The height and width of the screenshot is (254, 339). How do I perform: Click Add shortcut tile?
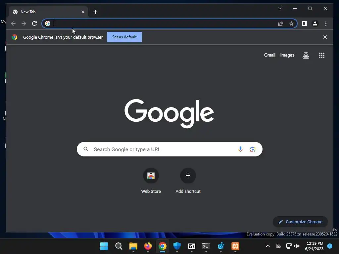[188, 181]
